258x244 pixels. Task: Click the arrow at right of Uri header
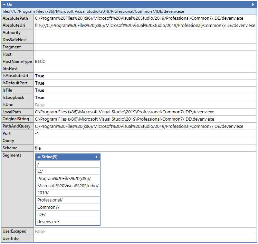click(253, 4)
